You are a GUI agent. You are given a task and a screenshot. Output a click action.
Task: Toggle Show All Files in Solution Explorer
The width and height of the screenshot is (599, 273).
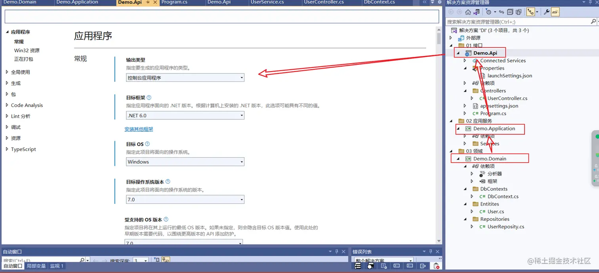point(519,12)
